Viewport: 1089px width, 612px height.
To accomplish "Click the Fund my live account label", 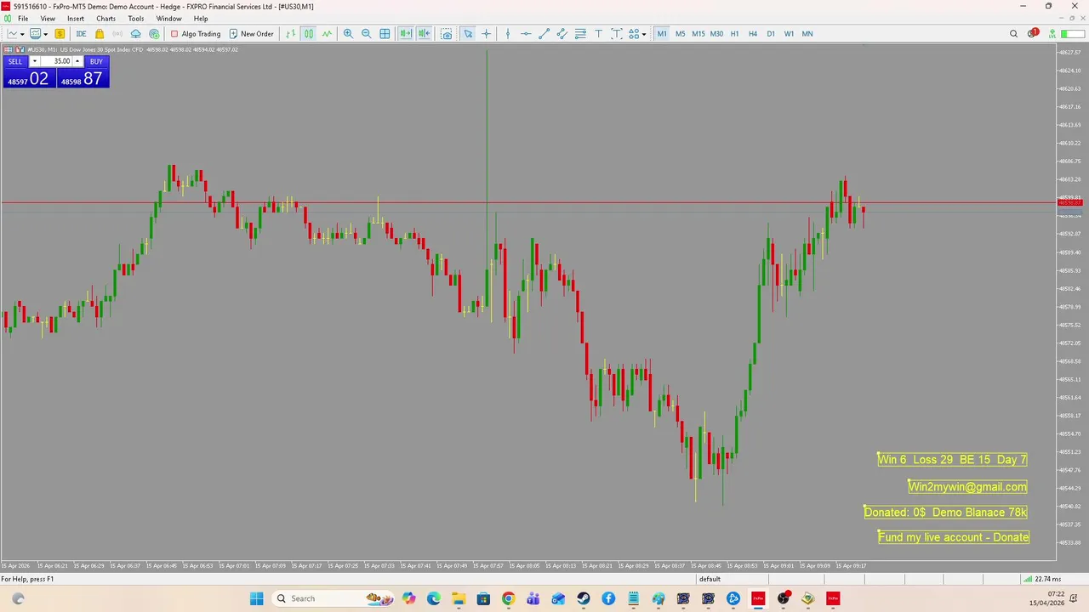I will (x=954, y=537).
